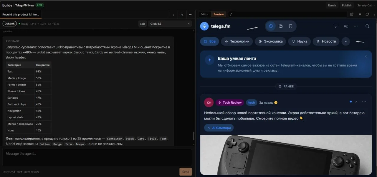
Task: Reload the preview with the refresh icon
Action: [367, 14]
